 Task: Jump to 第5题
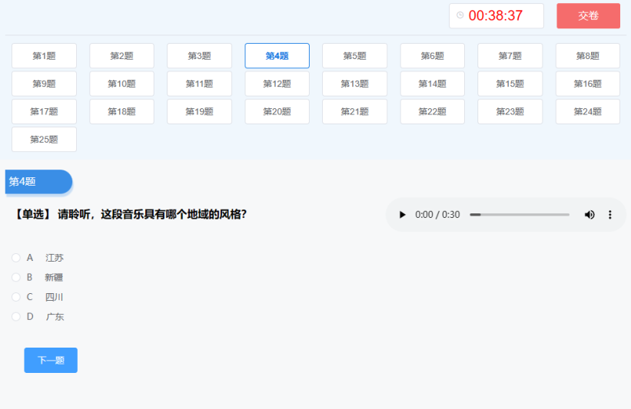[354, 56]
